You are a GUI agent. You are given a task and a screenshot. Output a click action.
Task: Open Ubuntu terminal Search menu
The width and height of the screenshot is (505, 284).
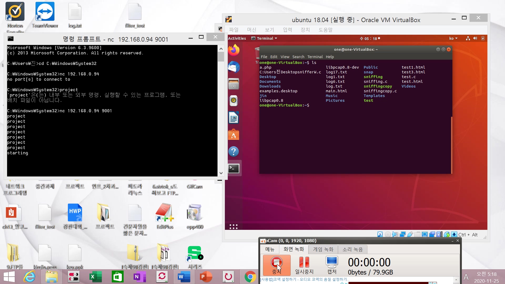coord(298,57)
